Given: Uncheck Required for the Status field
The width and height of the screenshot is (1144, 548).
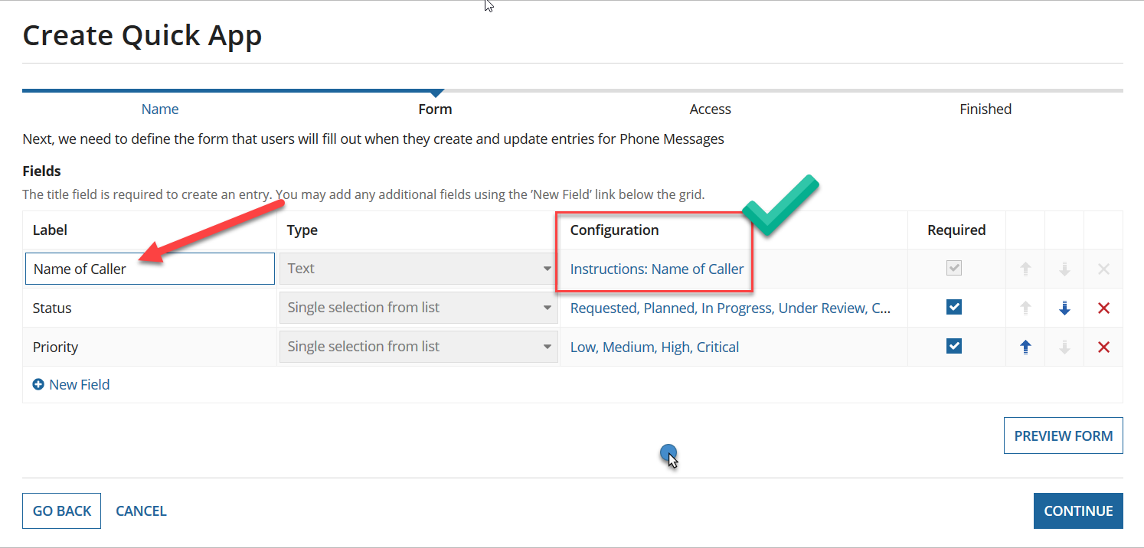Looking at the screenshot, I should [x=953, y=306].
